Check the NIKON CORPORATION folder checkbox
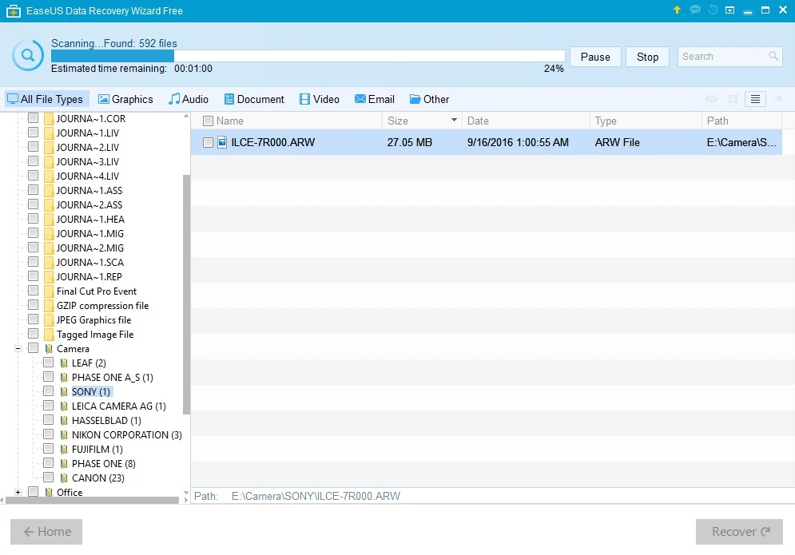This screenshot has width=795, height=555. [x=49, y=435]
